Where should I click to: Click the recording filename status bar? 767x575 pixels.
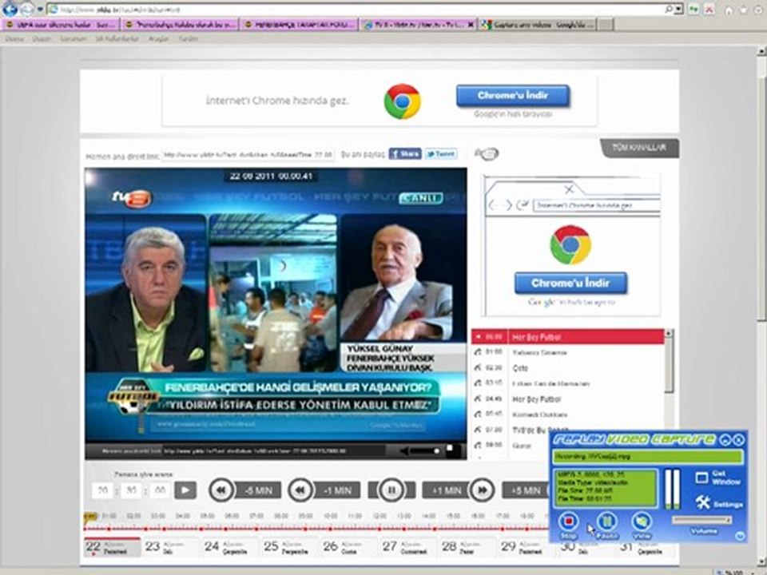pos(648,457)
